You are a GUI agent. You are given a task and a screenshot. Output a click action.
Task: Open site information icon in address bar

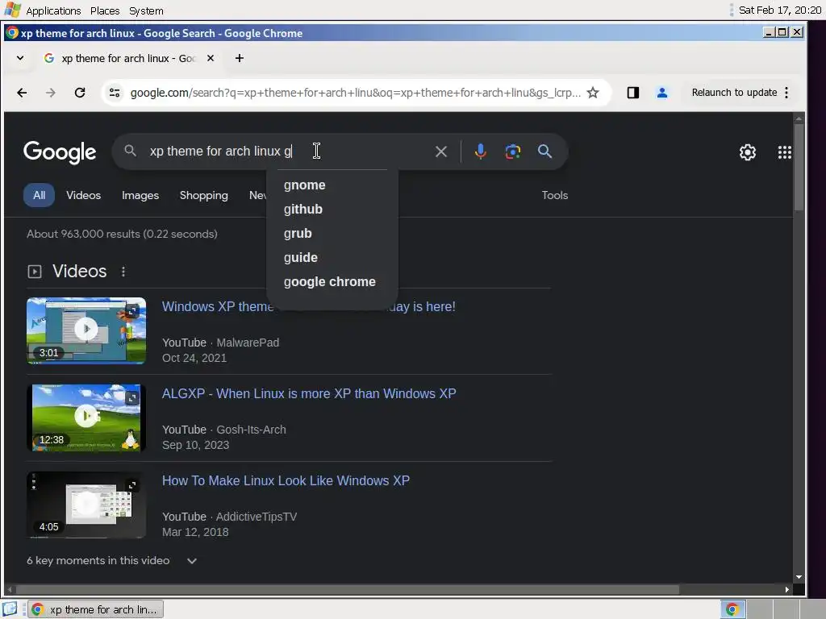point(115,93)
